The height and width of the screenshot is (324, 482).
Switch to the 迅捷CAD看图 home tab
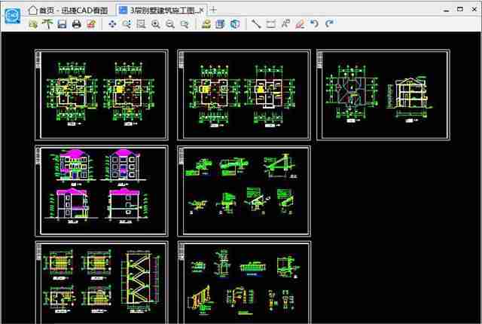tap(69, 10)
